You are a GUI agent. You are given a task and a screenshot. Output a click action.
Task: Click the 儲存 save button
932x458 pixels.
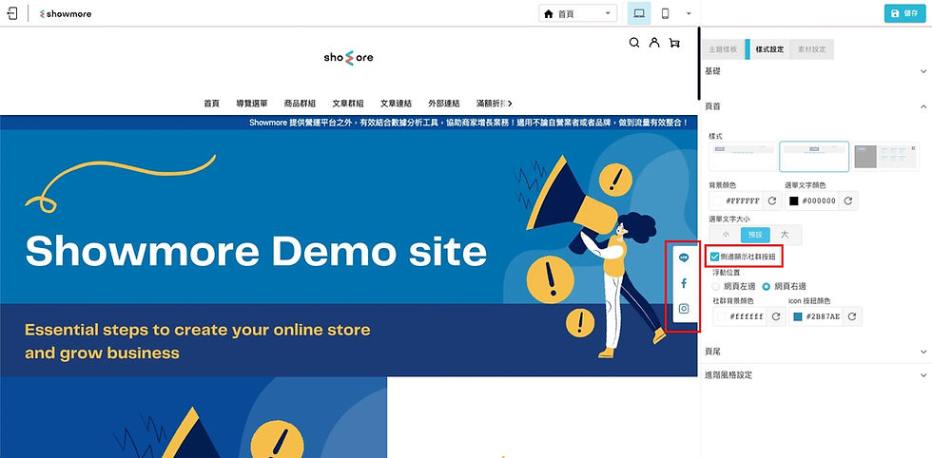click(x=904, y=13)
